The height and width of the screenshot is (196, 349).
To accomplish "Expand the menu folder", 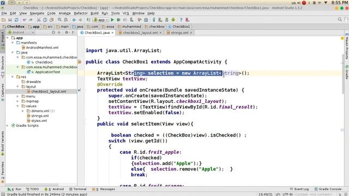I will pos(17,96).
